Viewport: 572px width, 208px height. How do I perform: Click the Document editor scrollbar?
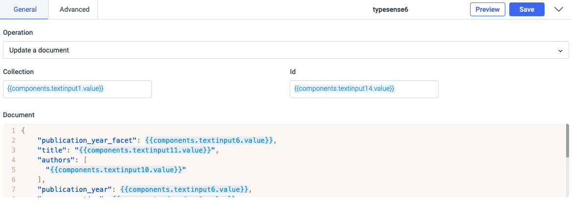click(x=567, y=141)
